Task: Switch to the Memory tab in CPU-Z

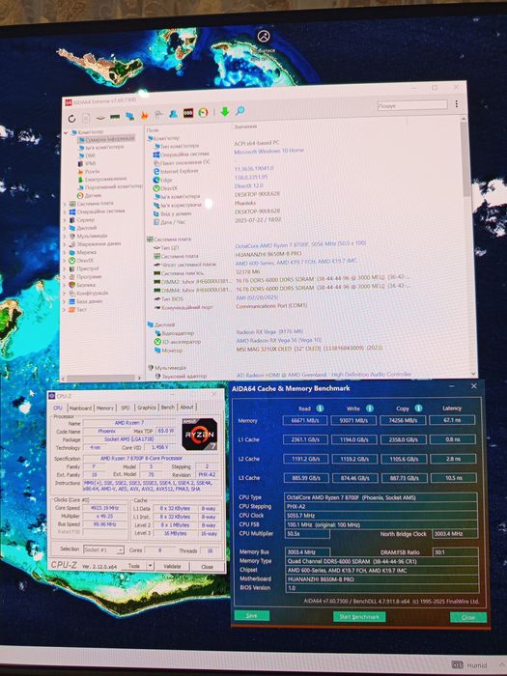Action: tap(104, 408)
